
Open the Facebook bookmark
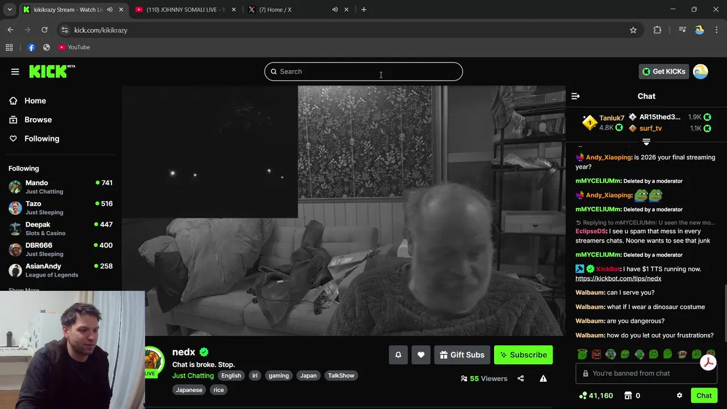[31, 47]
